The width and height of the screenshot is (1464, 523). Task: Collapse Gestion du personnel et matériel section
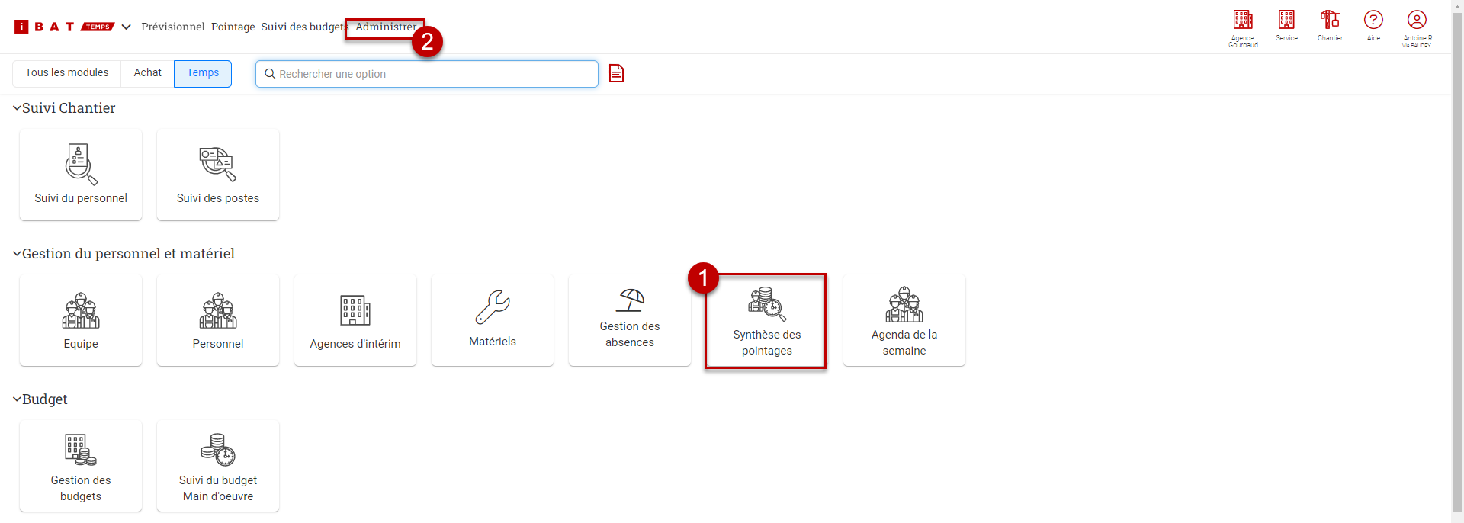(x=17, y=254)
